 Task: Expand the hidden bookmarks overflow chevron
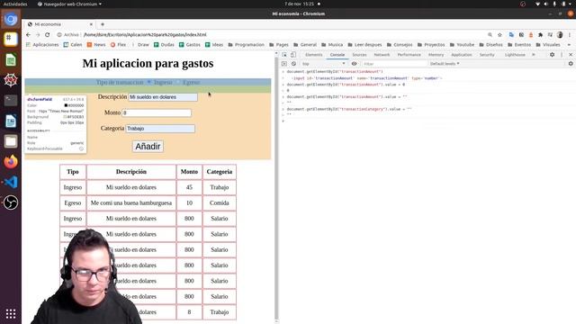pyautogui.click(x=569, y=45)
